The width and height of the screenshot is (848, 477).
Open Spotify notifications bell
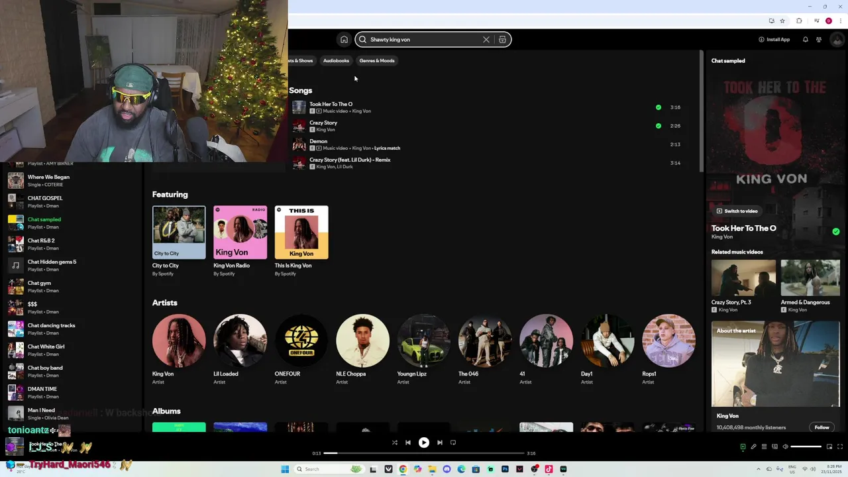[806, 40]
